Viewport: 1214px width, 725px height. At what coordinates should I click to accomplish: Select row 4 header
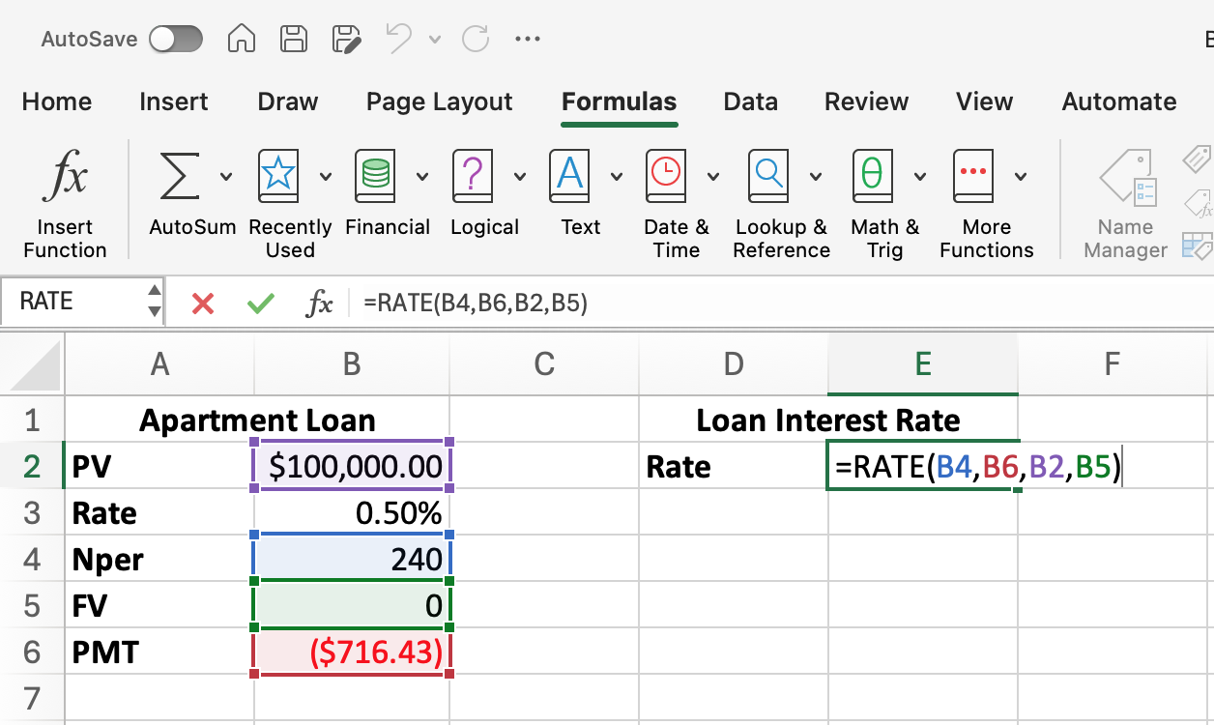32,560
